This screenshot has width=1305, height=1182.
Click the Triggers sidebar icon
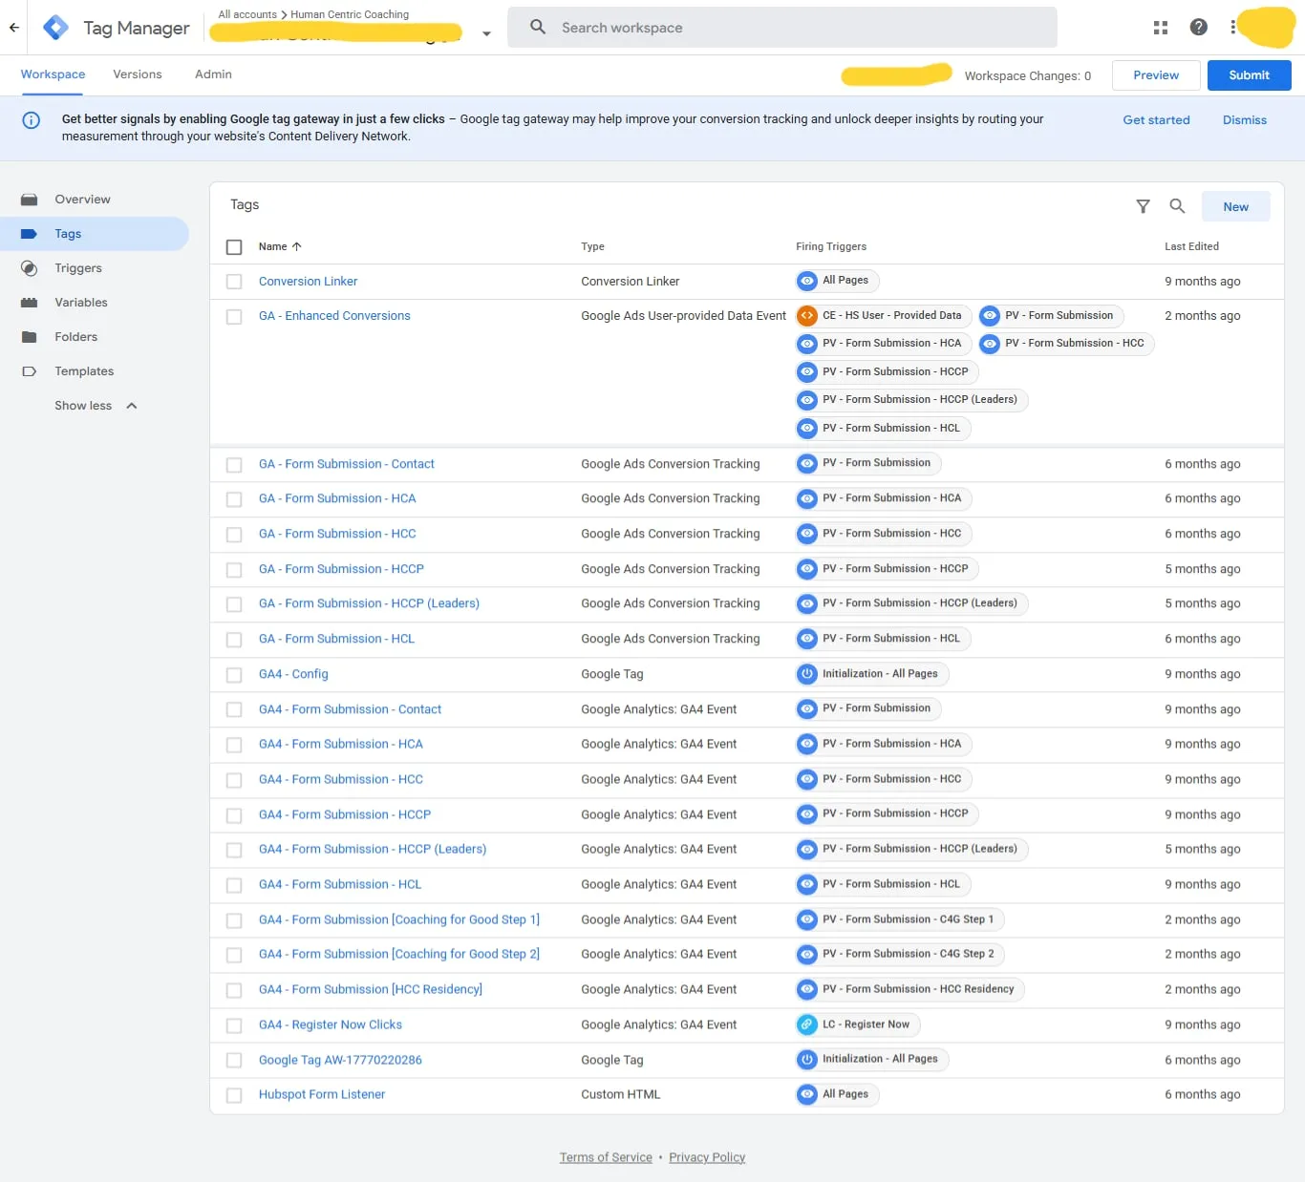[x=30, y=268]
